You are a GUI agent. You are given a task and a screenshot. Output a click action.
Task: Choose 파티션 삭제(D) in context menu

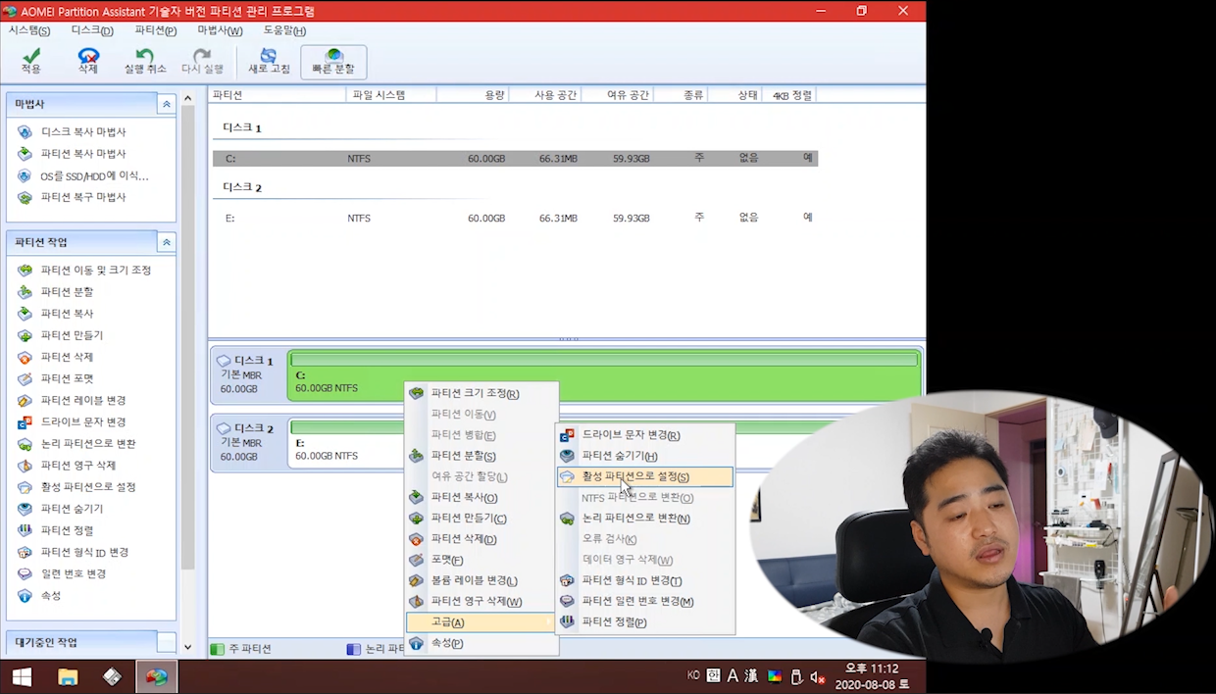(481, 539)
